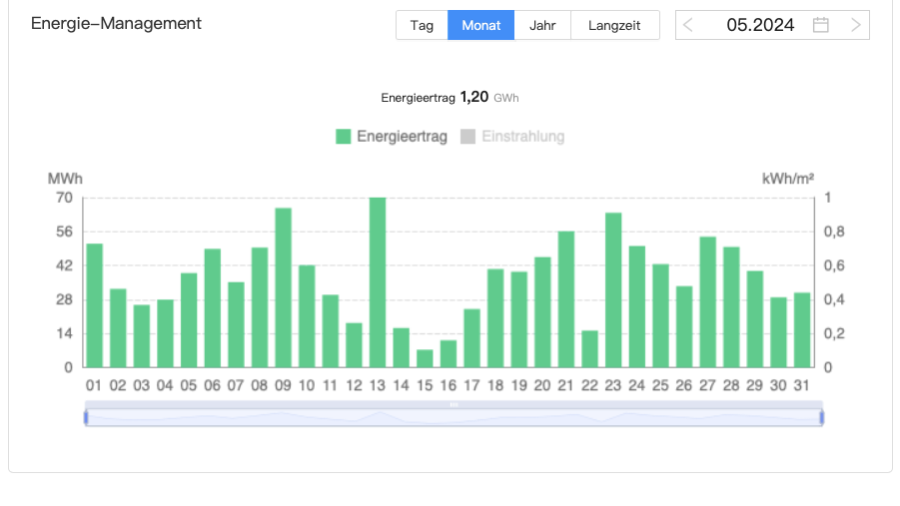
Task: Advance to next month with right arrow
Action: click(x=856, y=25)
